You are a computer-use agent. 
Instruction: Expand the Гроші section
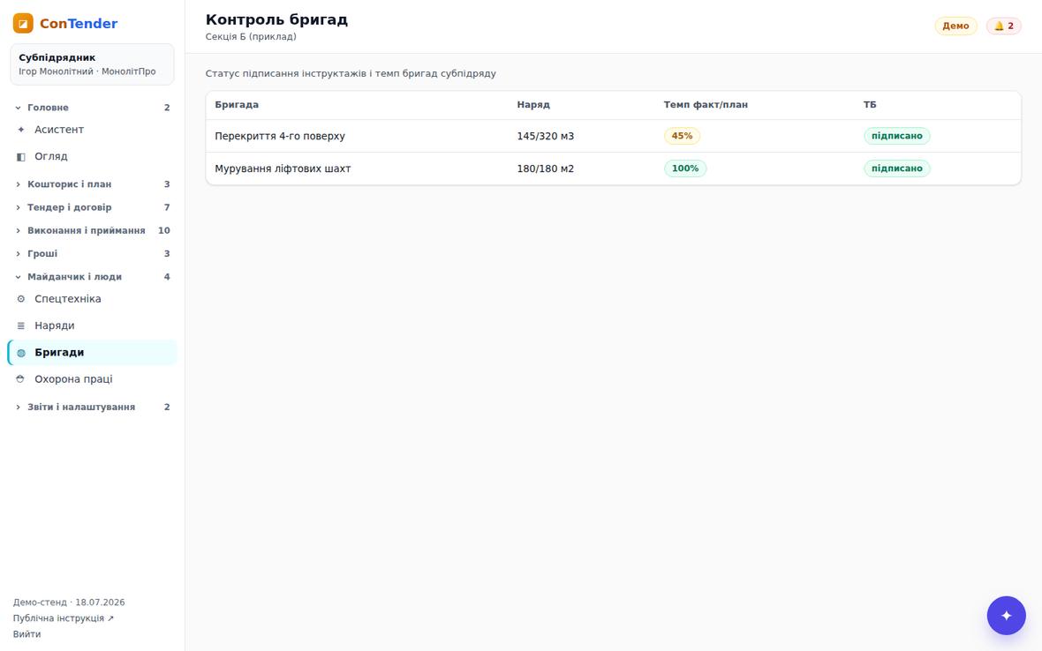pos(92,254)
